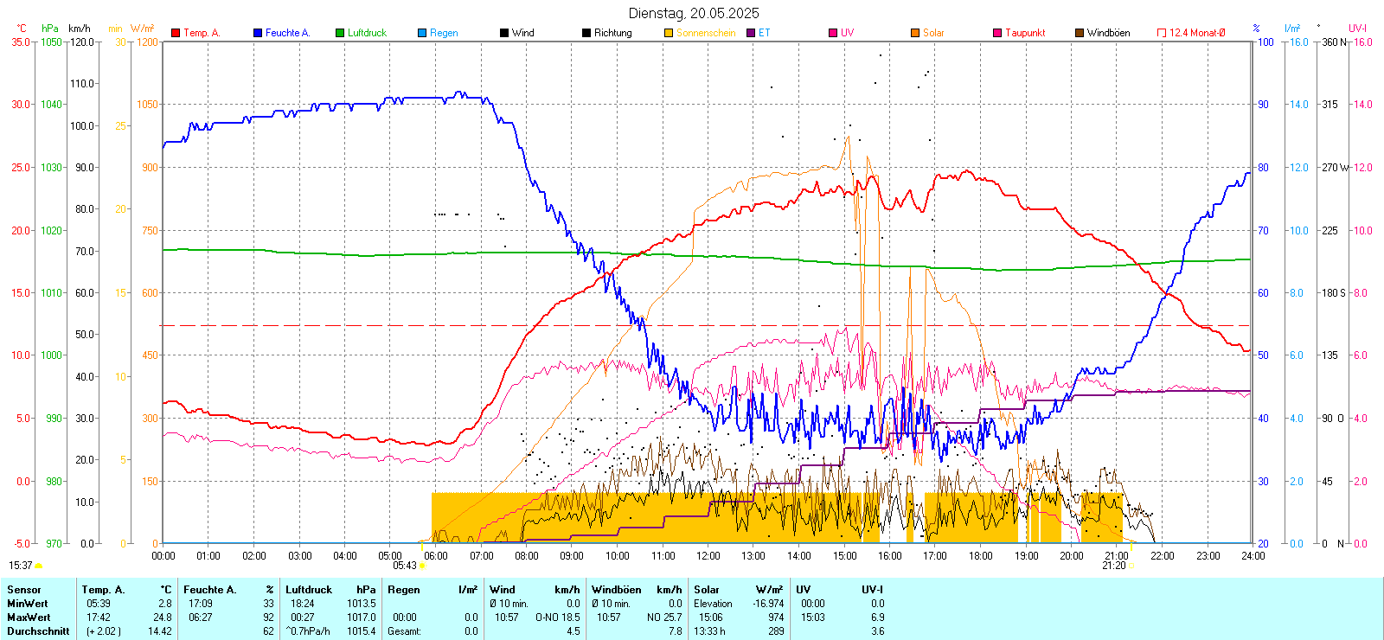Click the sunrise marker icon at 05:43
The image size is (1384, 640).
point(422,566)
